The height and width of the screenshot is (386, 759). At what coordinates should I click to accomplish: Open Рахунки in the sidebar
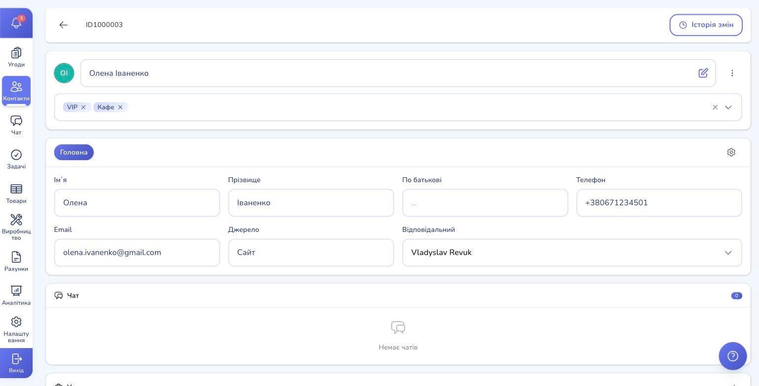point(16,261)
